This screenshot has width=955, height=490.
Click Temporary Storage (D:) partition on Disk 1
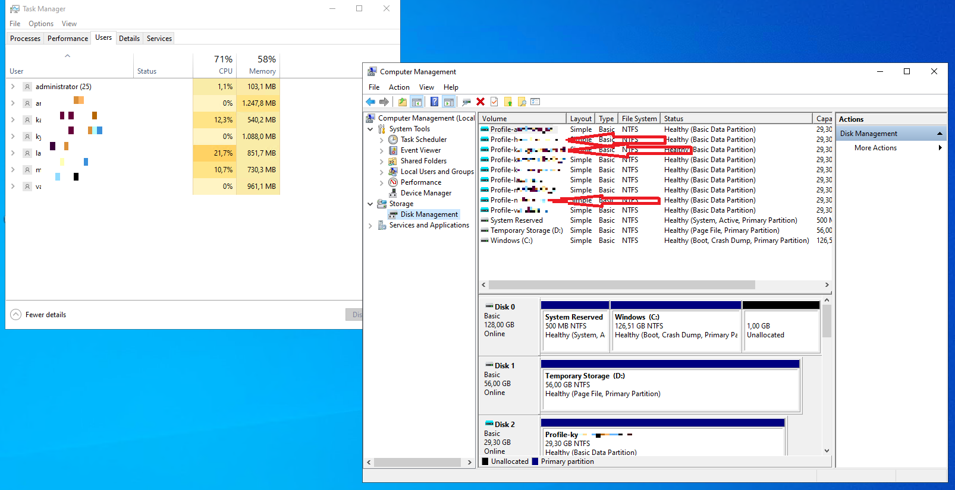(670, 385)
